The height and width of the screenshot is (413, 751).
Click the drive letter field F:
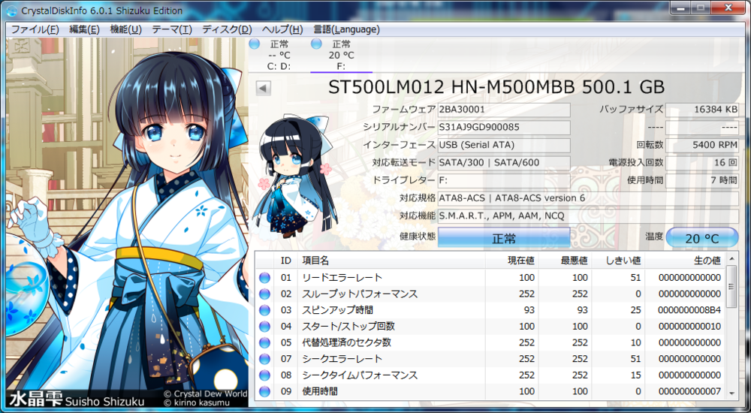pyautogui.click(x=504, y=181)
